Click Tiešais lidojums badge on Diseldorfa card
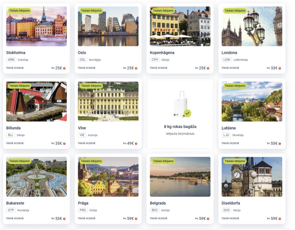Image resolution: width=295 pixels, height=230 pixels. tap(235, 161)
